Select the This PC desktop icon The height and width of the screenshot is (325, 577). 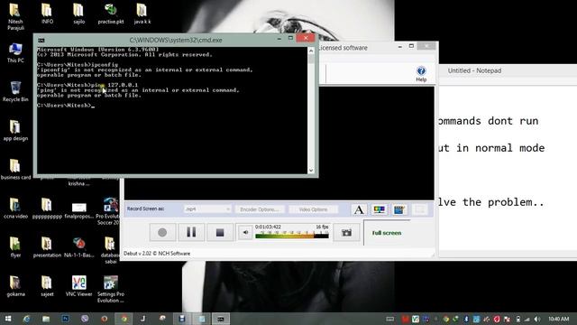coord(15,52)
